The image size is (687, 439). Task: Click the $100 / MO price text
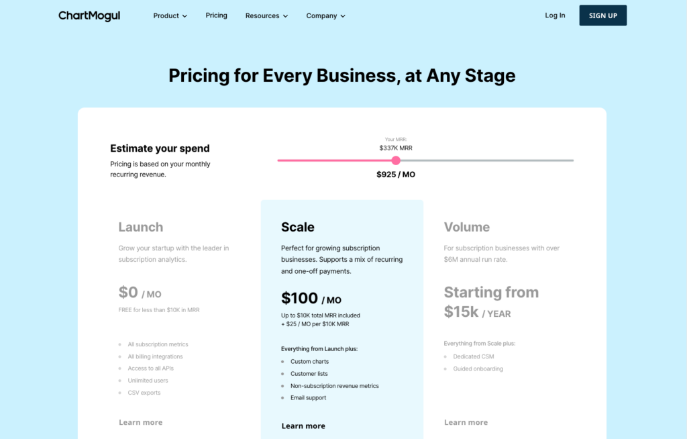pyautogui.click(x=311, y=298)
